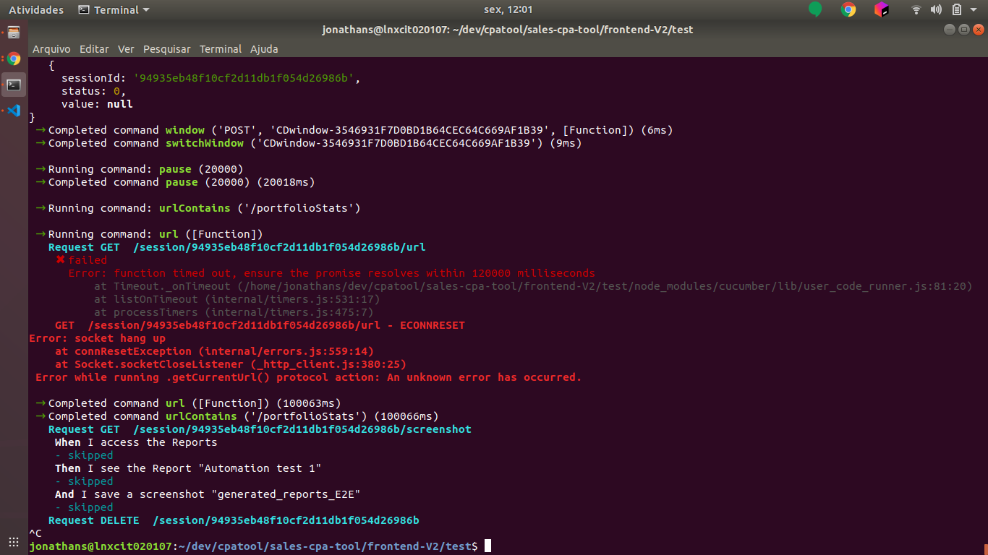
Task: Open the Wi-Fi network status icon
Action: coord(916,9)
